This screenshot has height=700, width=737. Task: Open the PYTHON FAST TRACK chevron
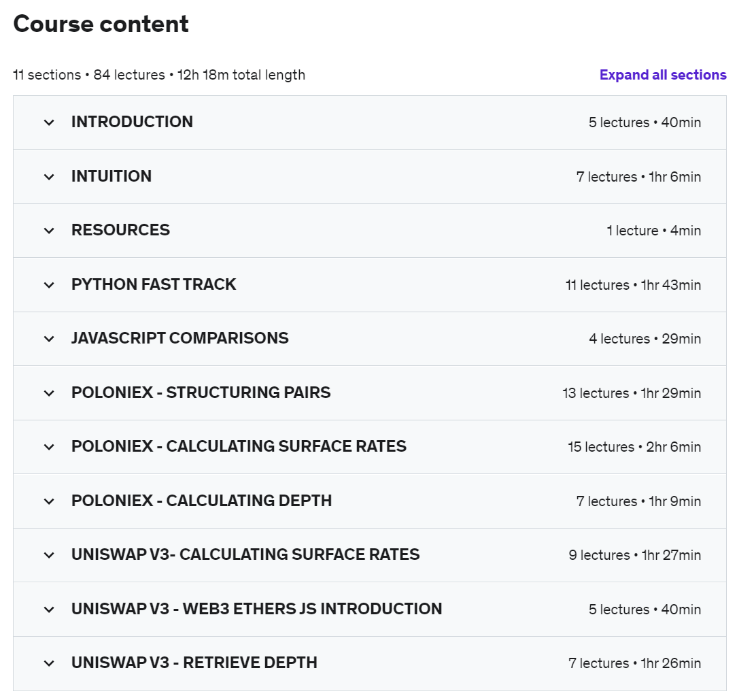tap(49, 285)
